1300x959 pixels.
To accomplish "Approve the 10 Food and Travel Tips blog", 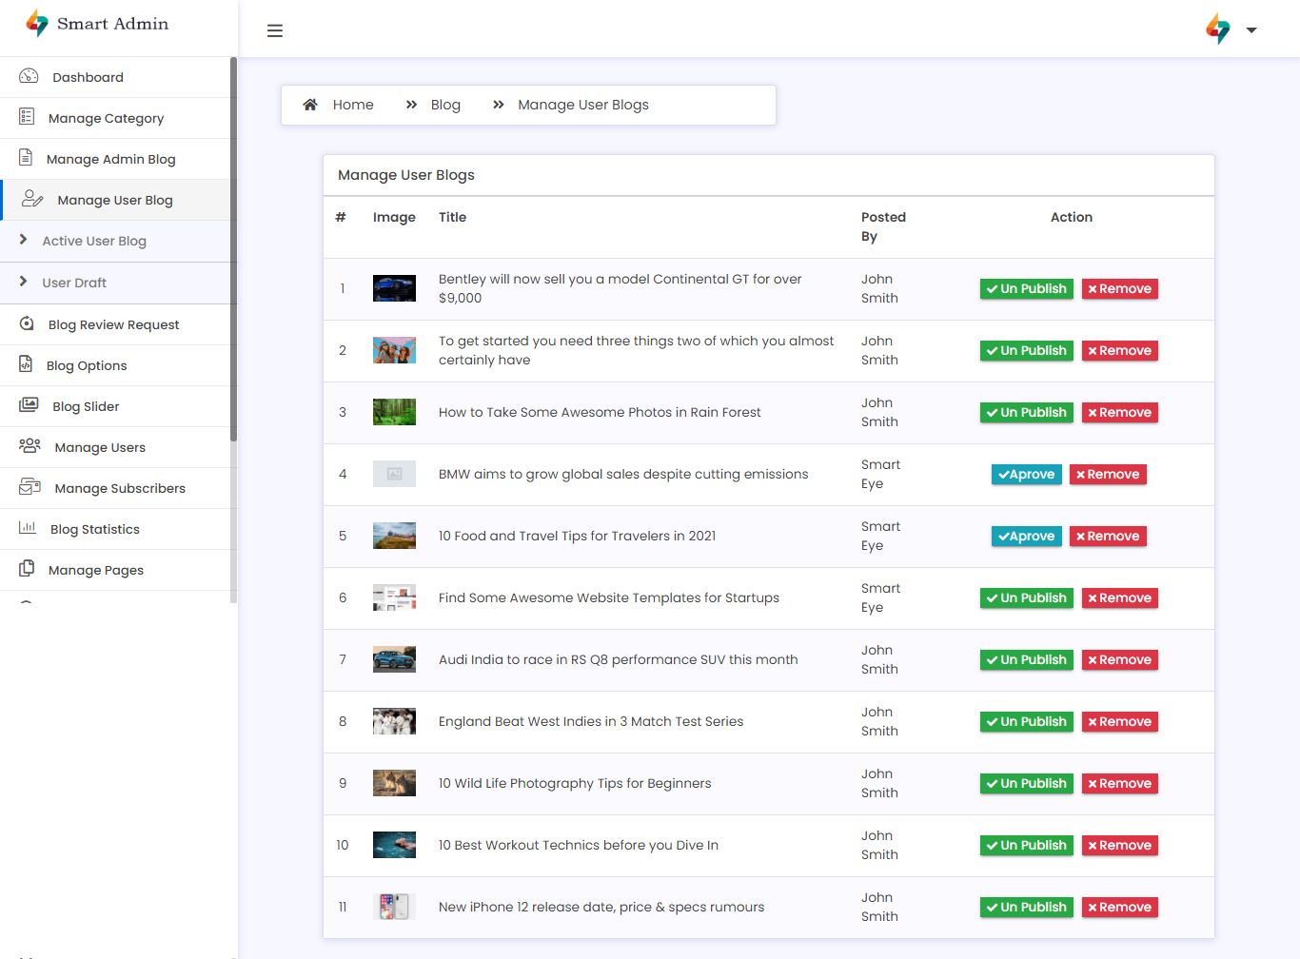I will 1026,536.
